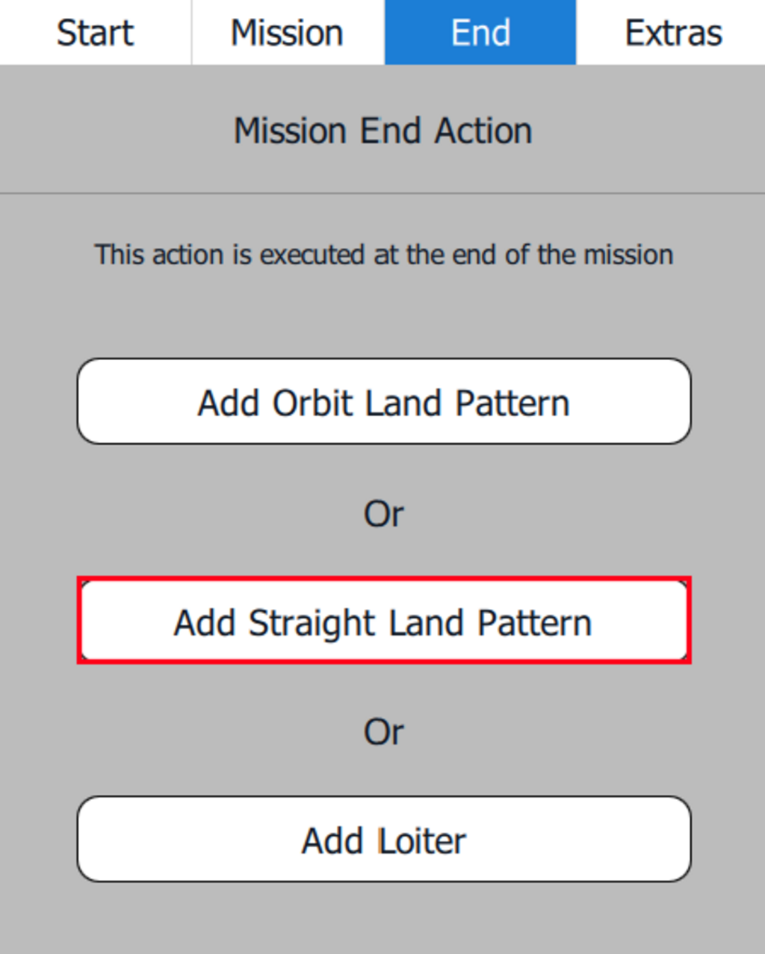Open the Mission tab
The width and height of the screenshot is (765, 954).
click(x=288, y=33)
